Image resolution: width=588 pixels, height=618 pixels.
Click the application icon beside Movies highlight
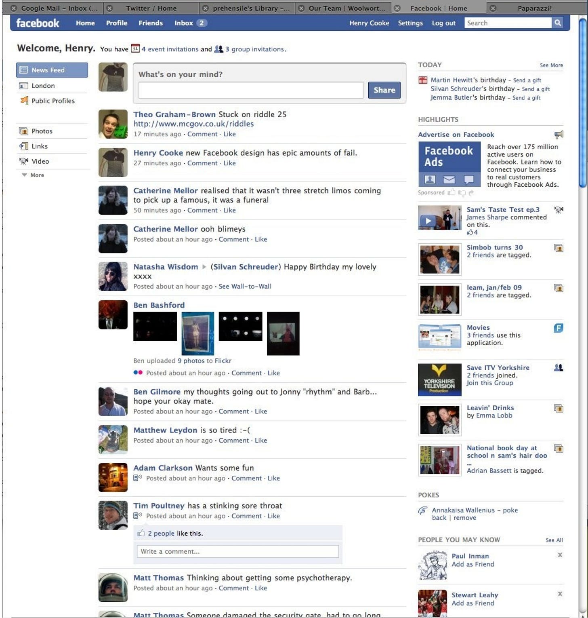559,328
